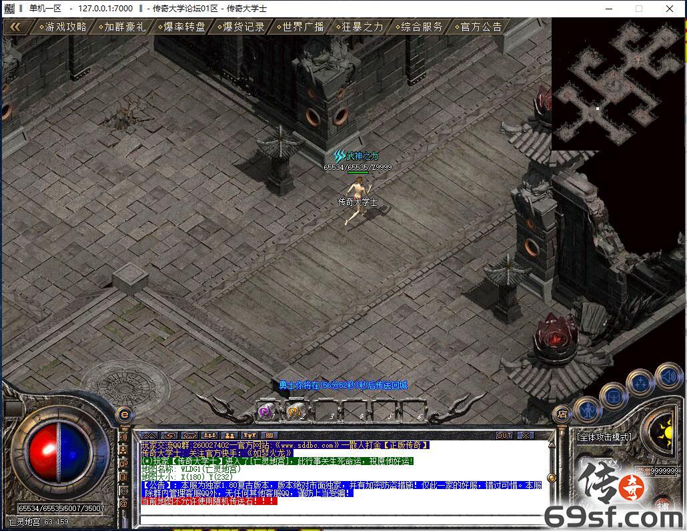This screenshot has height=531, width=687.
Task: Click the red HP half of orb
Action: pos(43,452)
